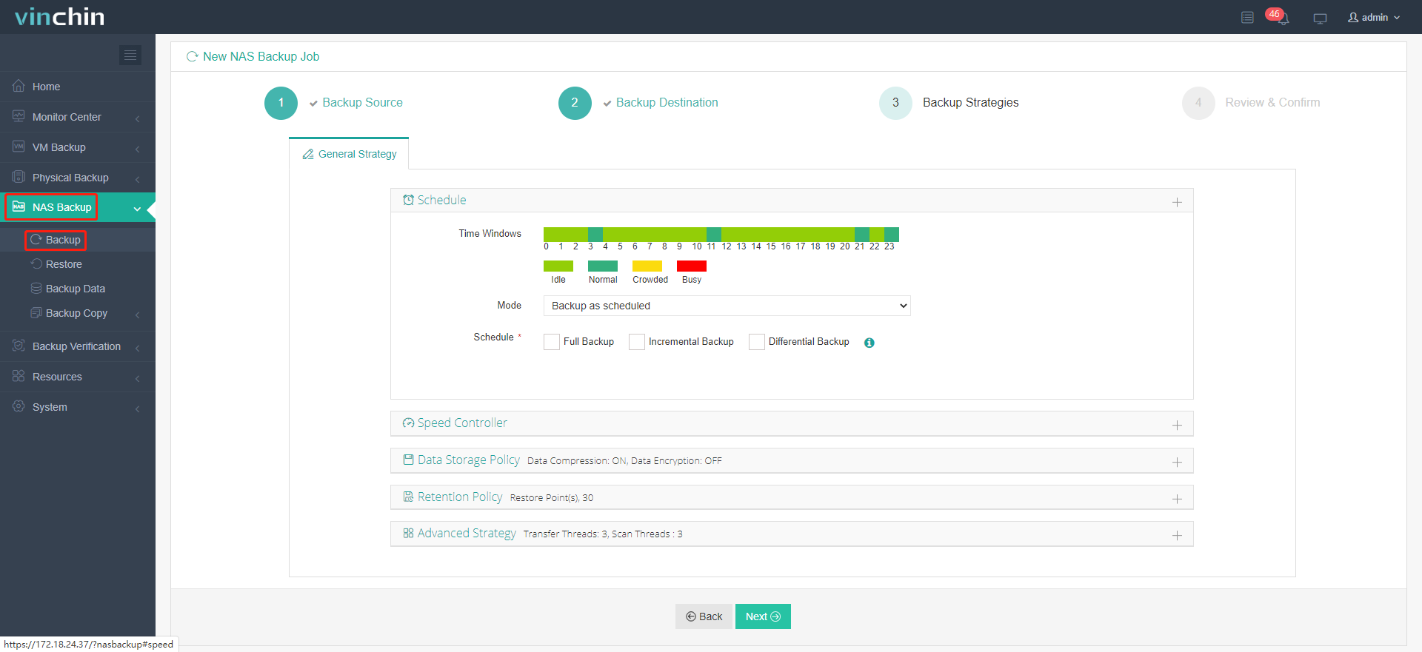Expand the Speed Controller section

(1177, 425)
